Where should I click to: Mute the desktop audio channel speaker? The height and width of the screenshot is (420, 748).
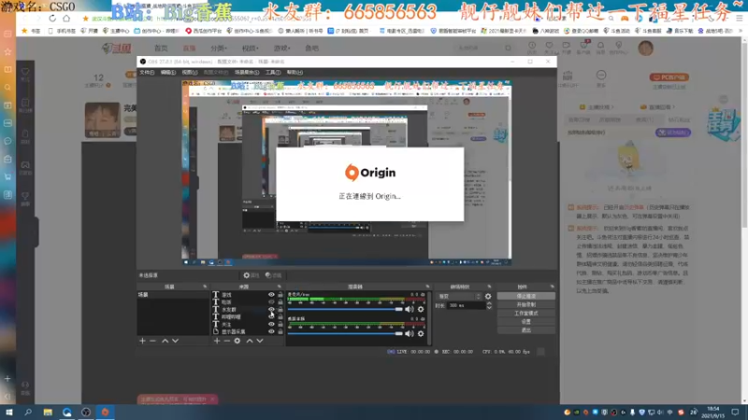point(410,334)
